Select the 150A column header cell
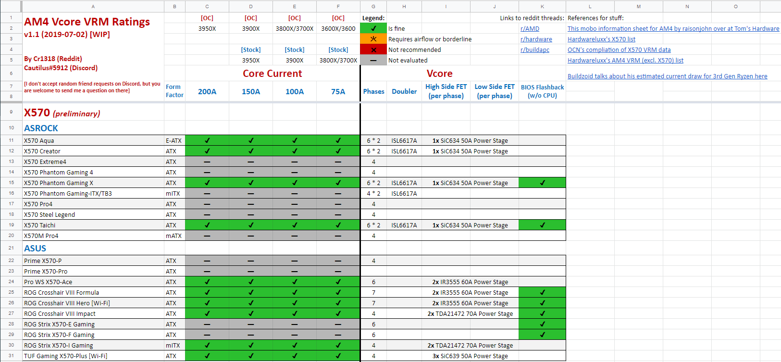781x362 pixels. pos(251,91)
